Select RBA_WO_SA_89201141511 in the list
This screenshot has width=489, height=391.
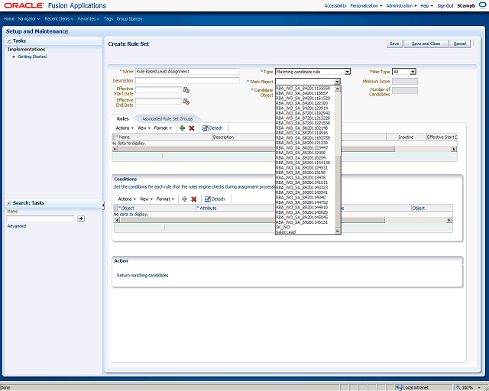(x=305, y=183)
